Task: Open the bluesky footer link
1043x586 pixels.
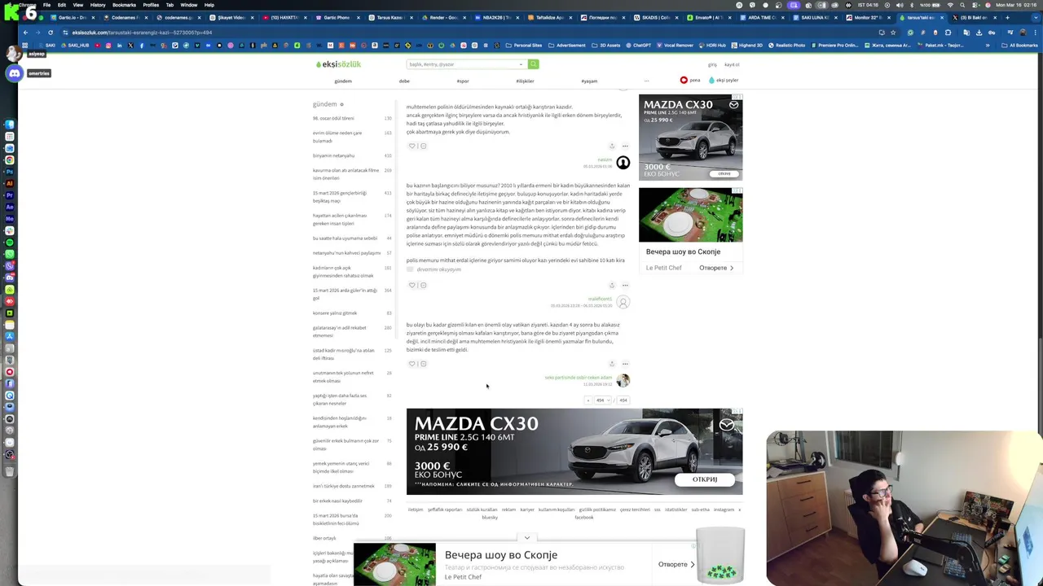Action: (x=490, y=518)
